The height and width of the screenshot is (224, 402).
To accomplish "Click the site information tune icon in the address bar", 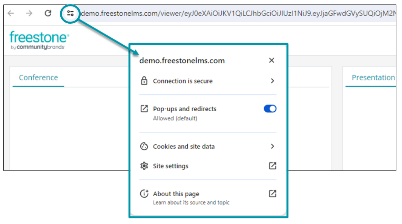I will pyautogui.click(x=70, y=13).
